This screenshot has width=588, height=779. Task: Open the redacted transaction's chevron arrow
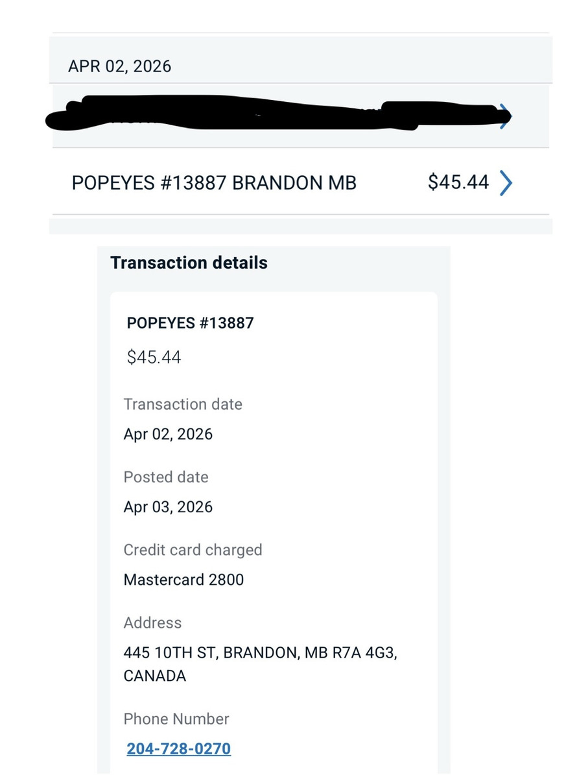coord(506,117)
